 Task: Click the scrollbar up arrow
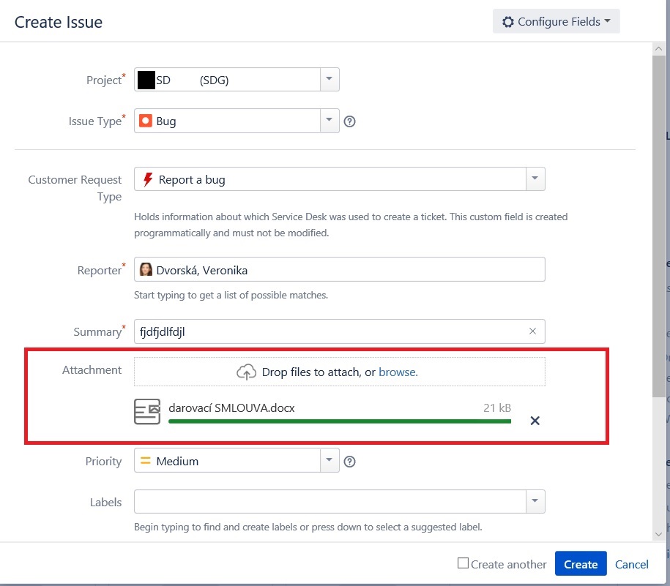click(658, 49)
